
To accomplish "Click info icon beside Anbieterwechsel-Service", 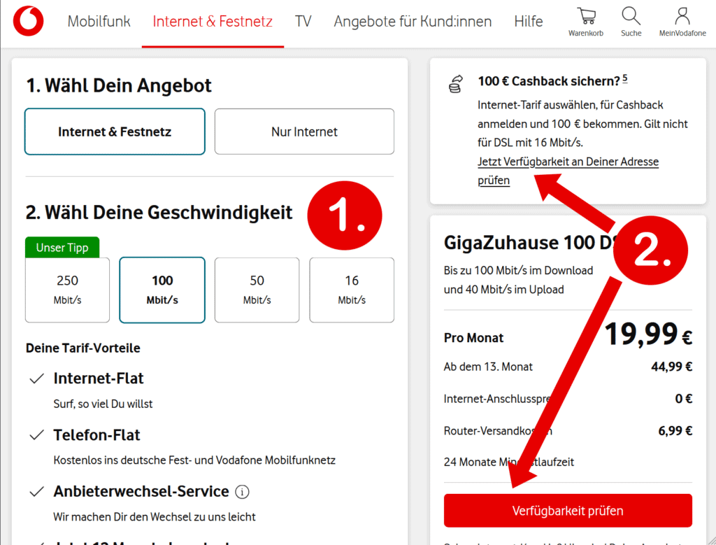I will click(242, 492).
